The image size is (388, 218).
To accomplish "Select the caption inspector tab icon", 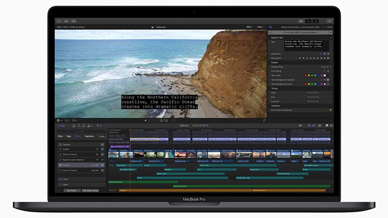I will (270, 27).
